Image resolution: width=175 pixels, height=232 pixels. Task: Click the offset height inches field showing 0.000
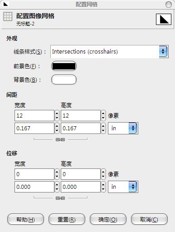point(81,187)
